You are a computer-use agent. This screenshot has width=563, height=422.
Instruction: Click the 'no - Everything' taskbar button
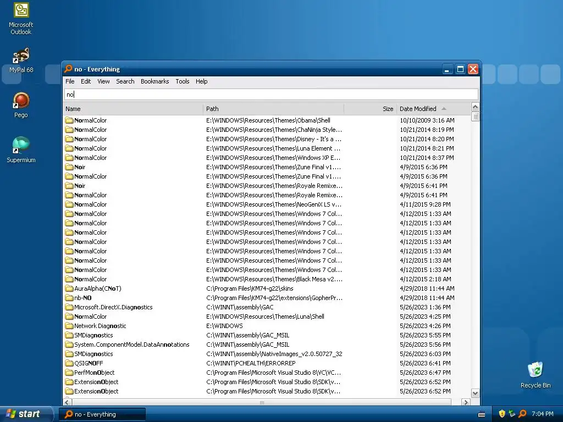[103, 414]
